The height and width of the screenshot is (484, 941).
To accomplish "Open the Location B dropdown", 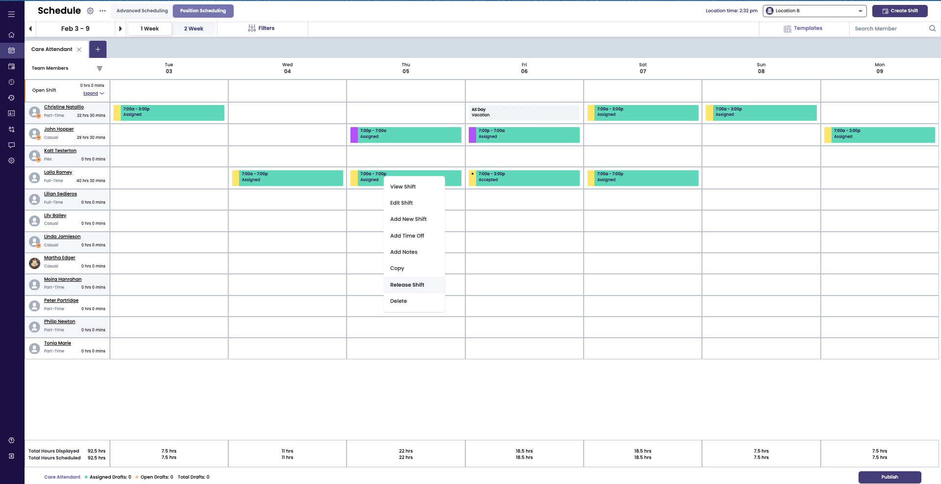I will pos(814,11).
